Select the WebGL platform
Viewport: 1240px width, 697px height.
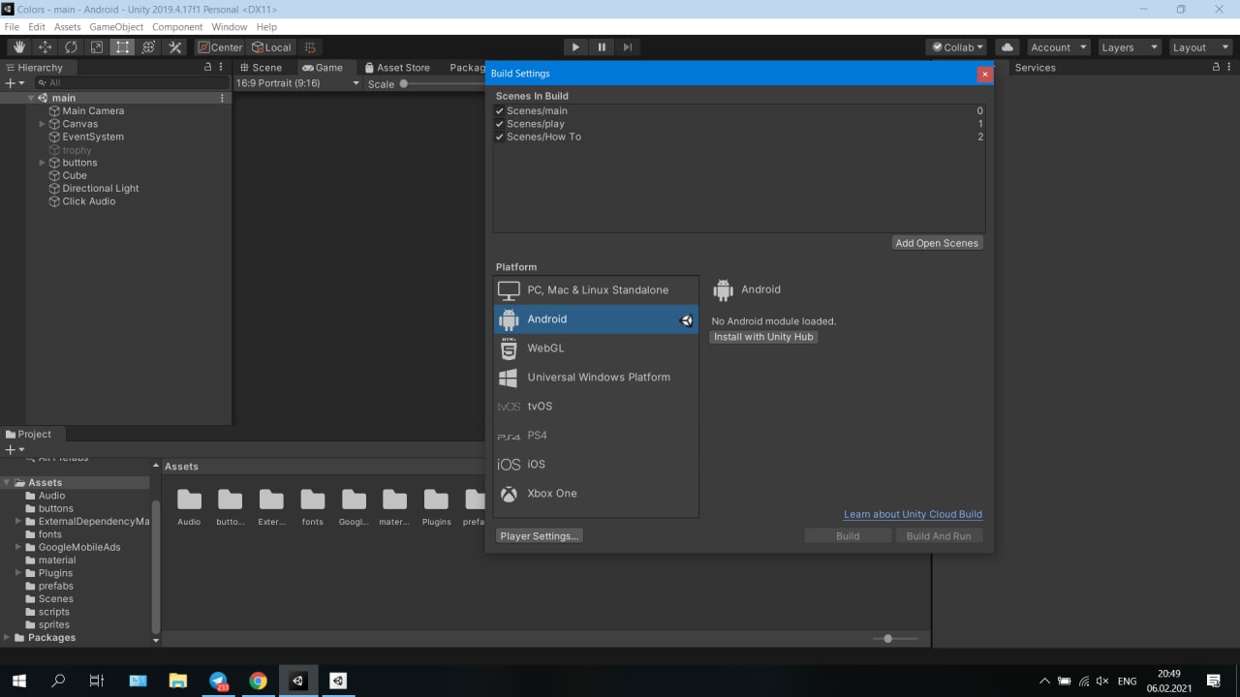coord(596,348)
